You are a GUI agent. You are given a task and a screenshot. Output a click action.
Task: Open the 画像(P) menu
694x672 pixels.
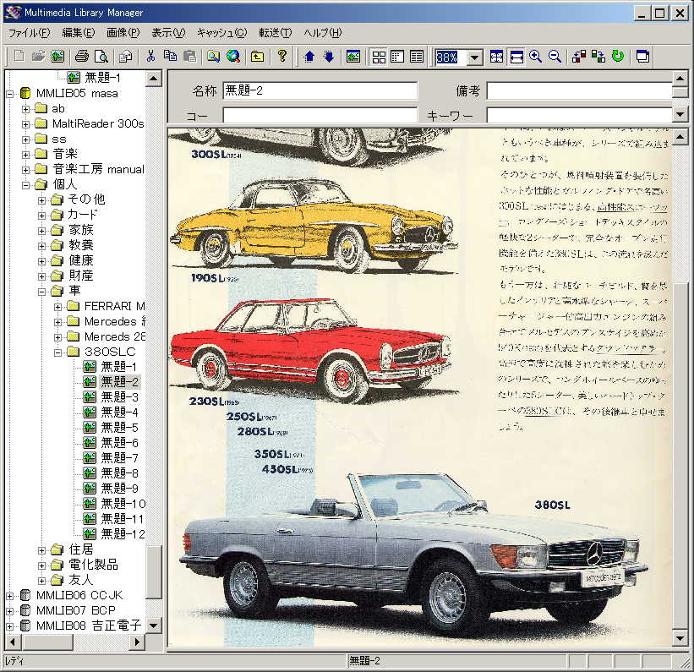point(123,33)
